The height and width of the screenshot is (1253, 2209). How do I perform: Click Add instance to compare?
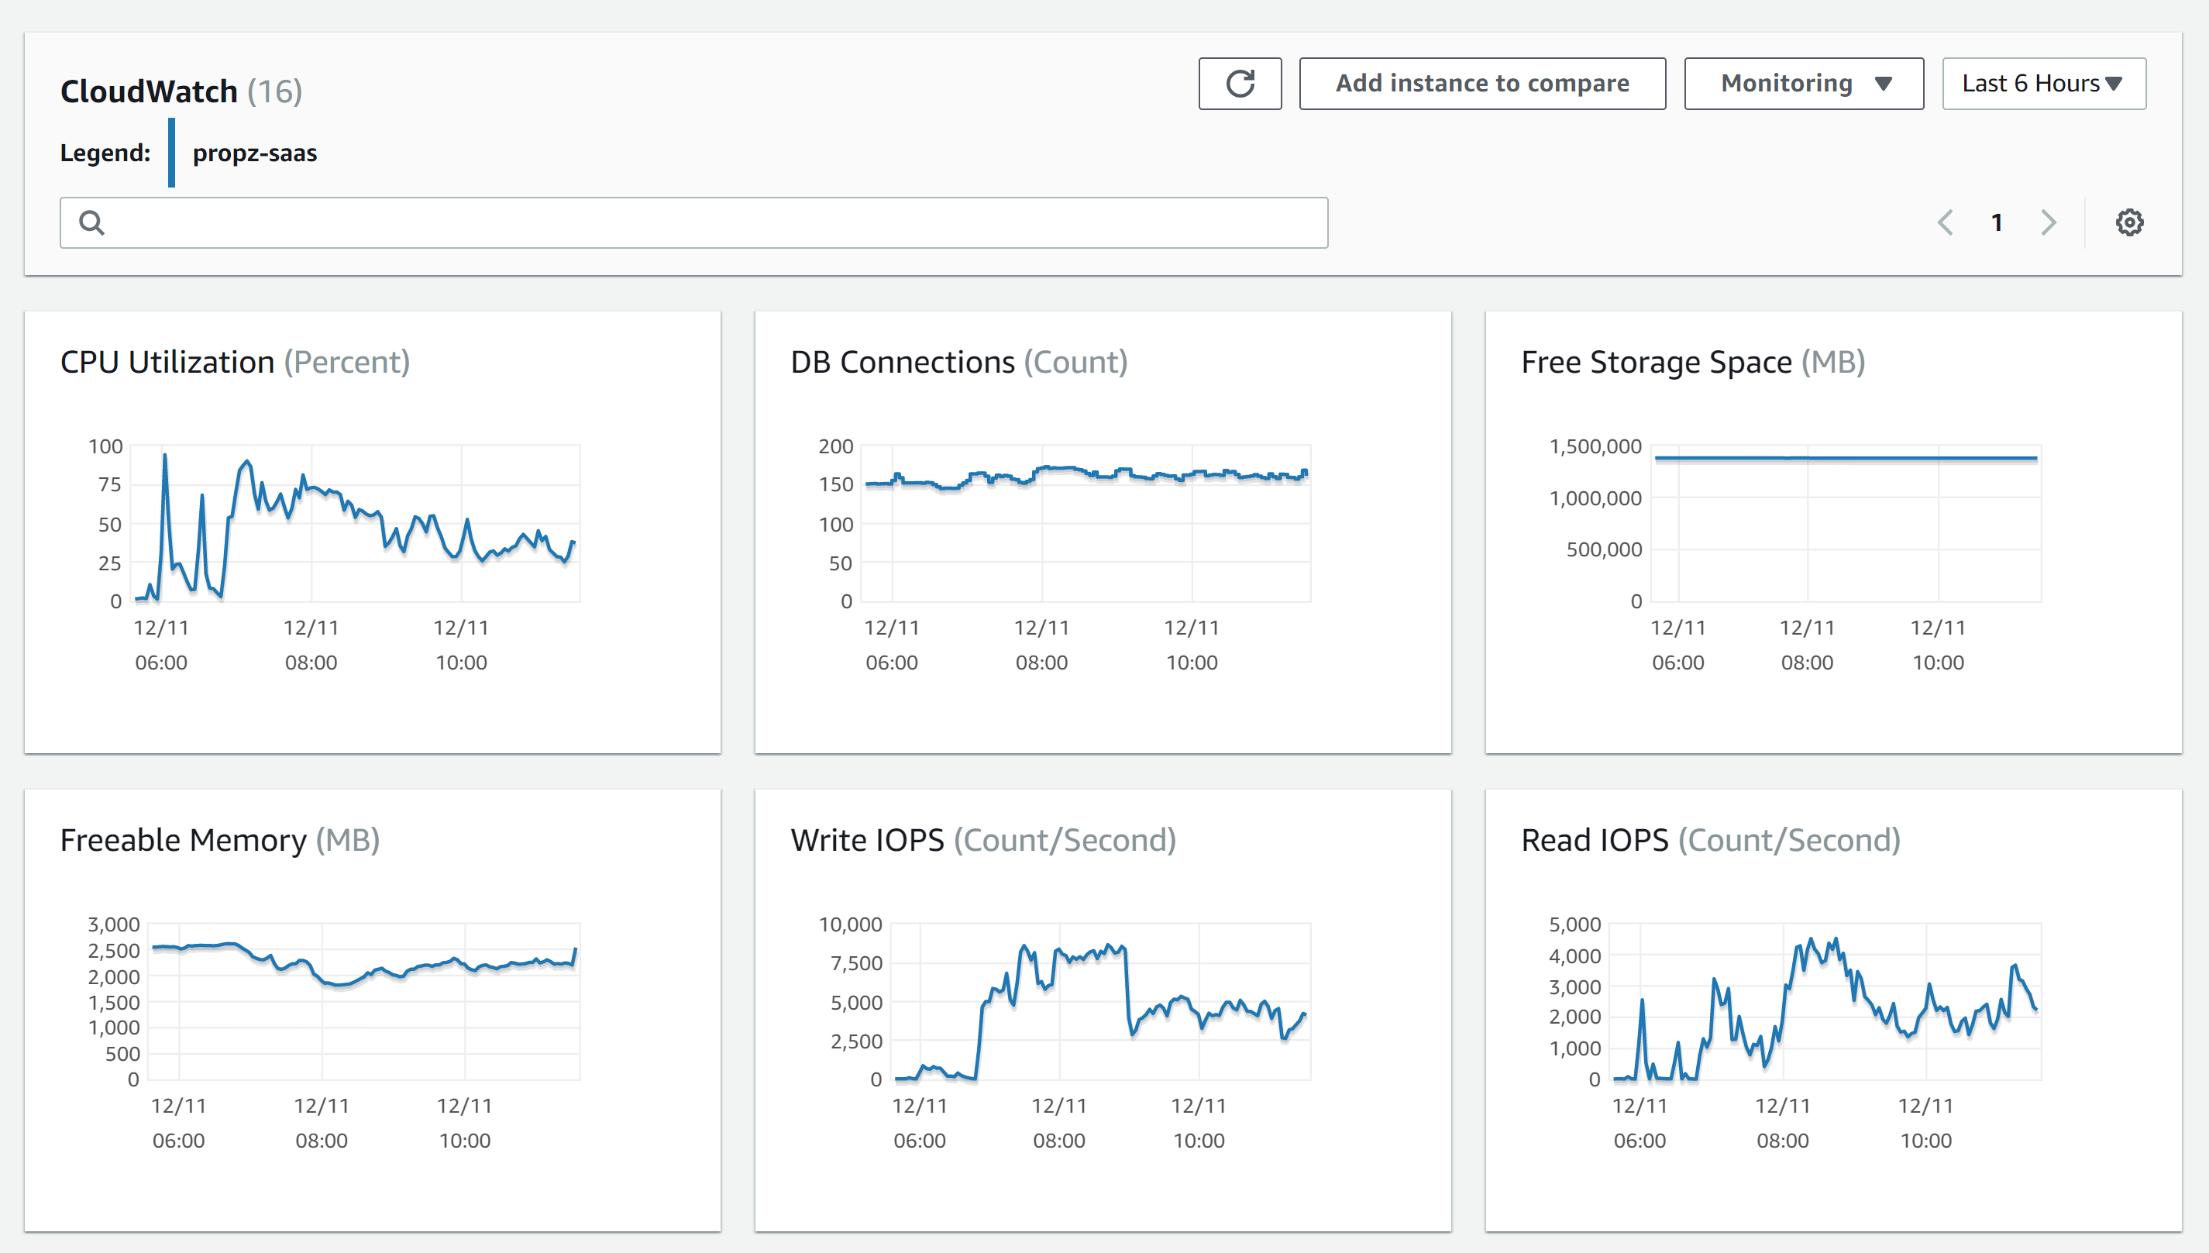pos(1481,83)
